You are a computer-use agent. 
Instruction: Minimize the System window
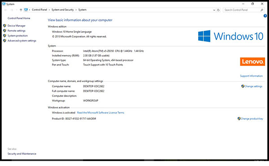coord(243,4)
